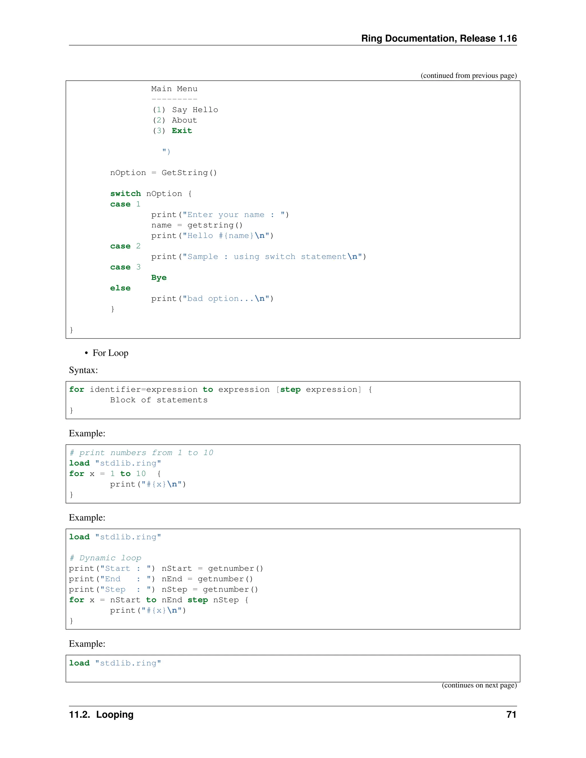Click the 'step' keyword in syntax block
Image resolution: width=586 pixels, height=758 pixels.
click(x=290, y=389)
